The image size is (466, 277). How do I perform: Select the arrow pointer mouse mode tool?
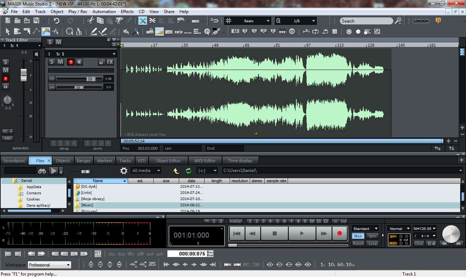pos(8,32)
